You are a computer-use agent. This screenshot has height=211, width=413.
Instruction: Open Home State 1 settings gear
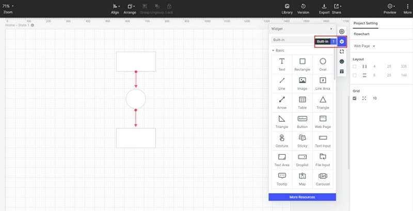[x=33, y=25]
